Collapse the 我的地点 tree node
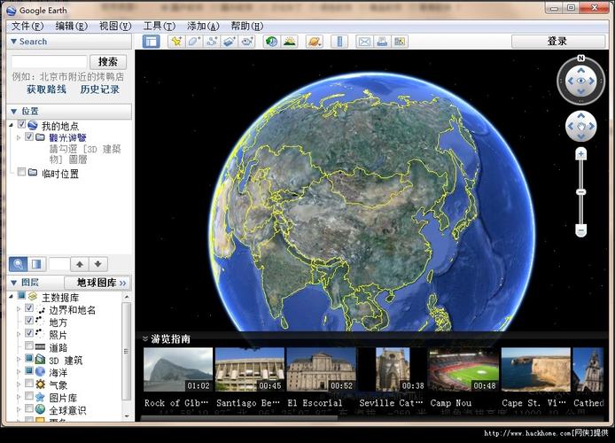Viewport: 615px width, 443px height. point(12,126)
